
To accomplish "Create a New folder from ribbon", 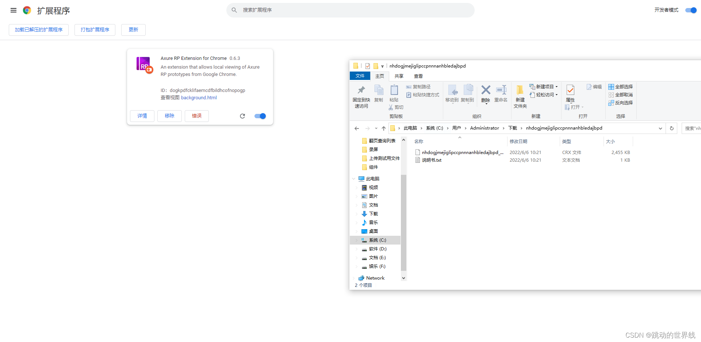I will pos(520,96).
